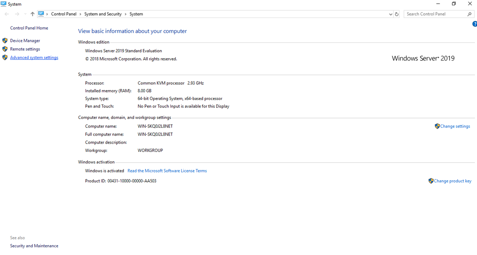Select Control Panel in the breadcrumb
Screen dimensions: 477x255
tap(64, 14)
